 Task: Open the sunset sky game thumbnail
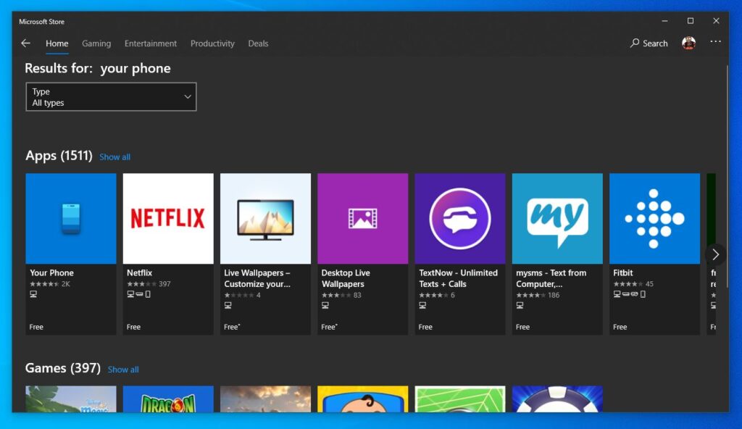[x=265, y=399]
